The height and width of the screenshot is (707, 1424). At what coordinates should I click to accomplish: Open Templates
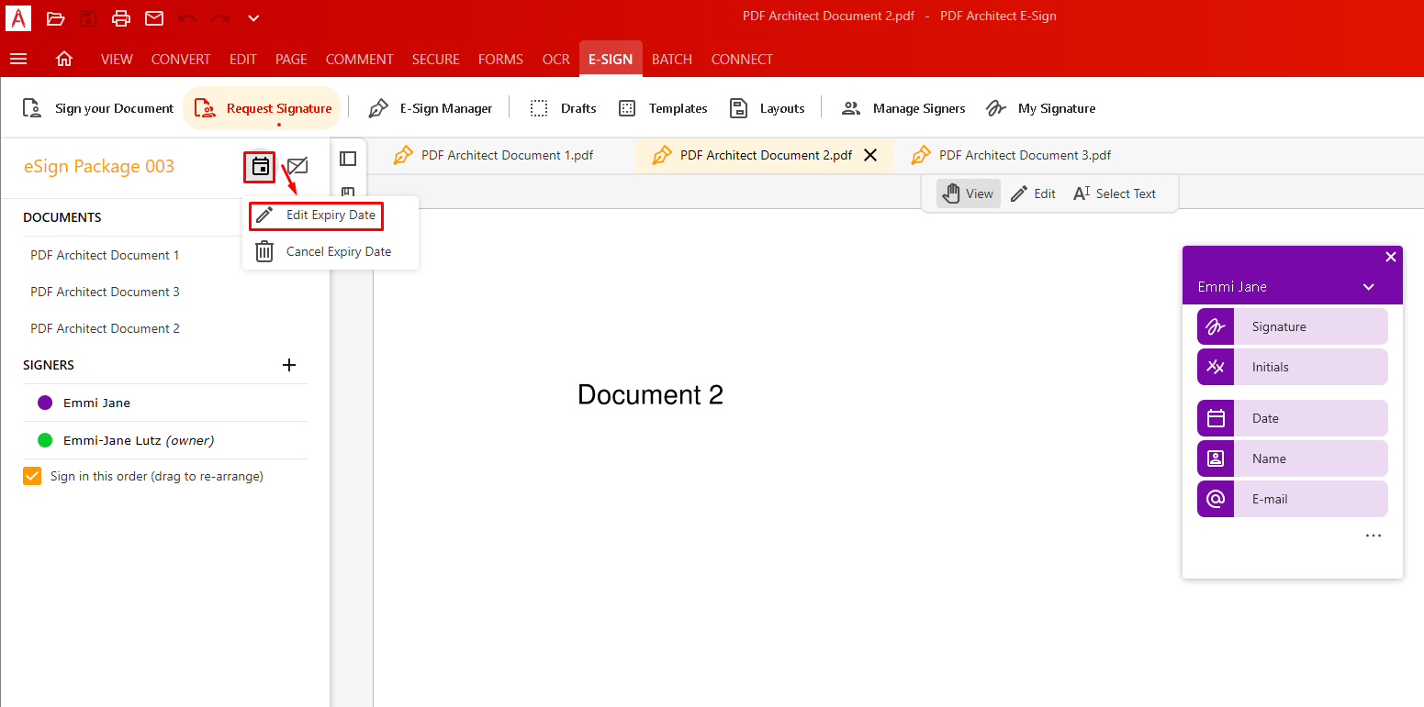point(662,108)
